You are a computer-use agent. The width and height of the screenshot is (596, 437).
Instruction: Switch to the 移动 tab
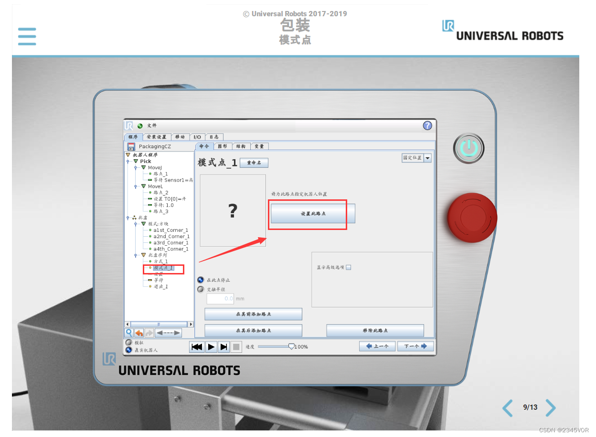click(181, 137)
